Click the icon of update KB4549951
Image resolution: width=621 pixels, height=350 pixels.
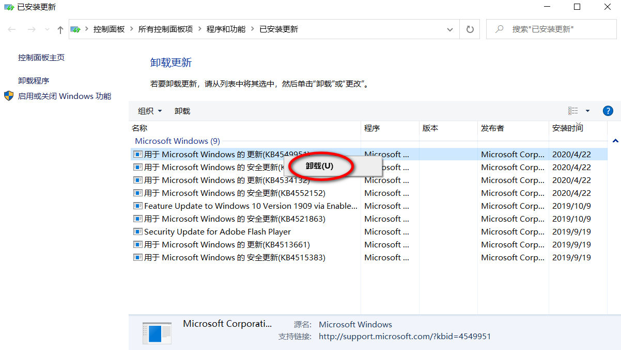click(x=137, y=154)
